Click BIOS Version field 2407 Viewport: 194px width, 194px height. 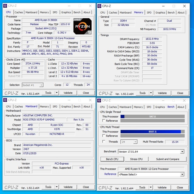57,149
